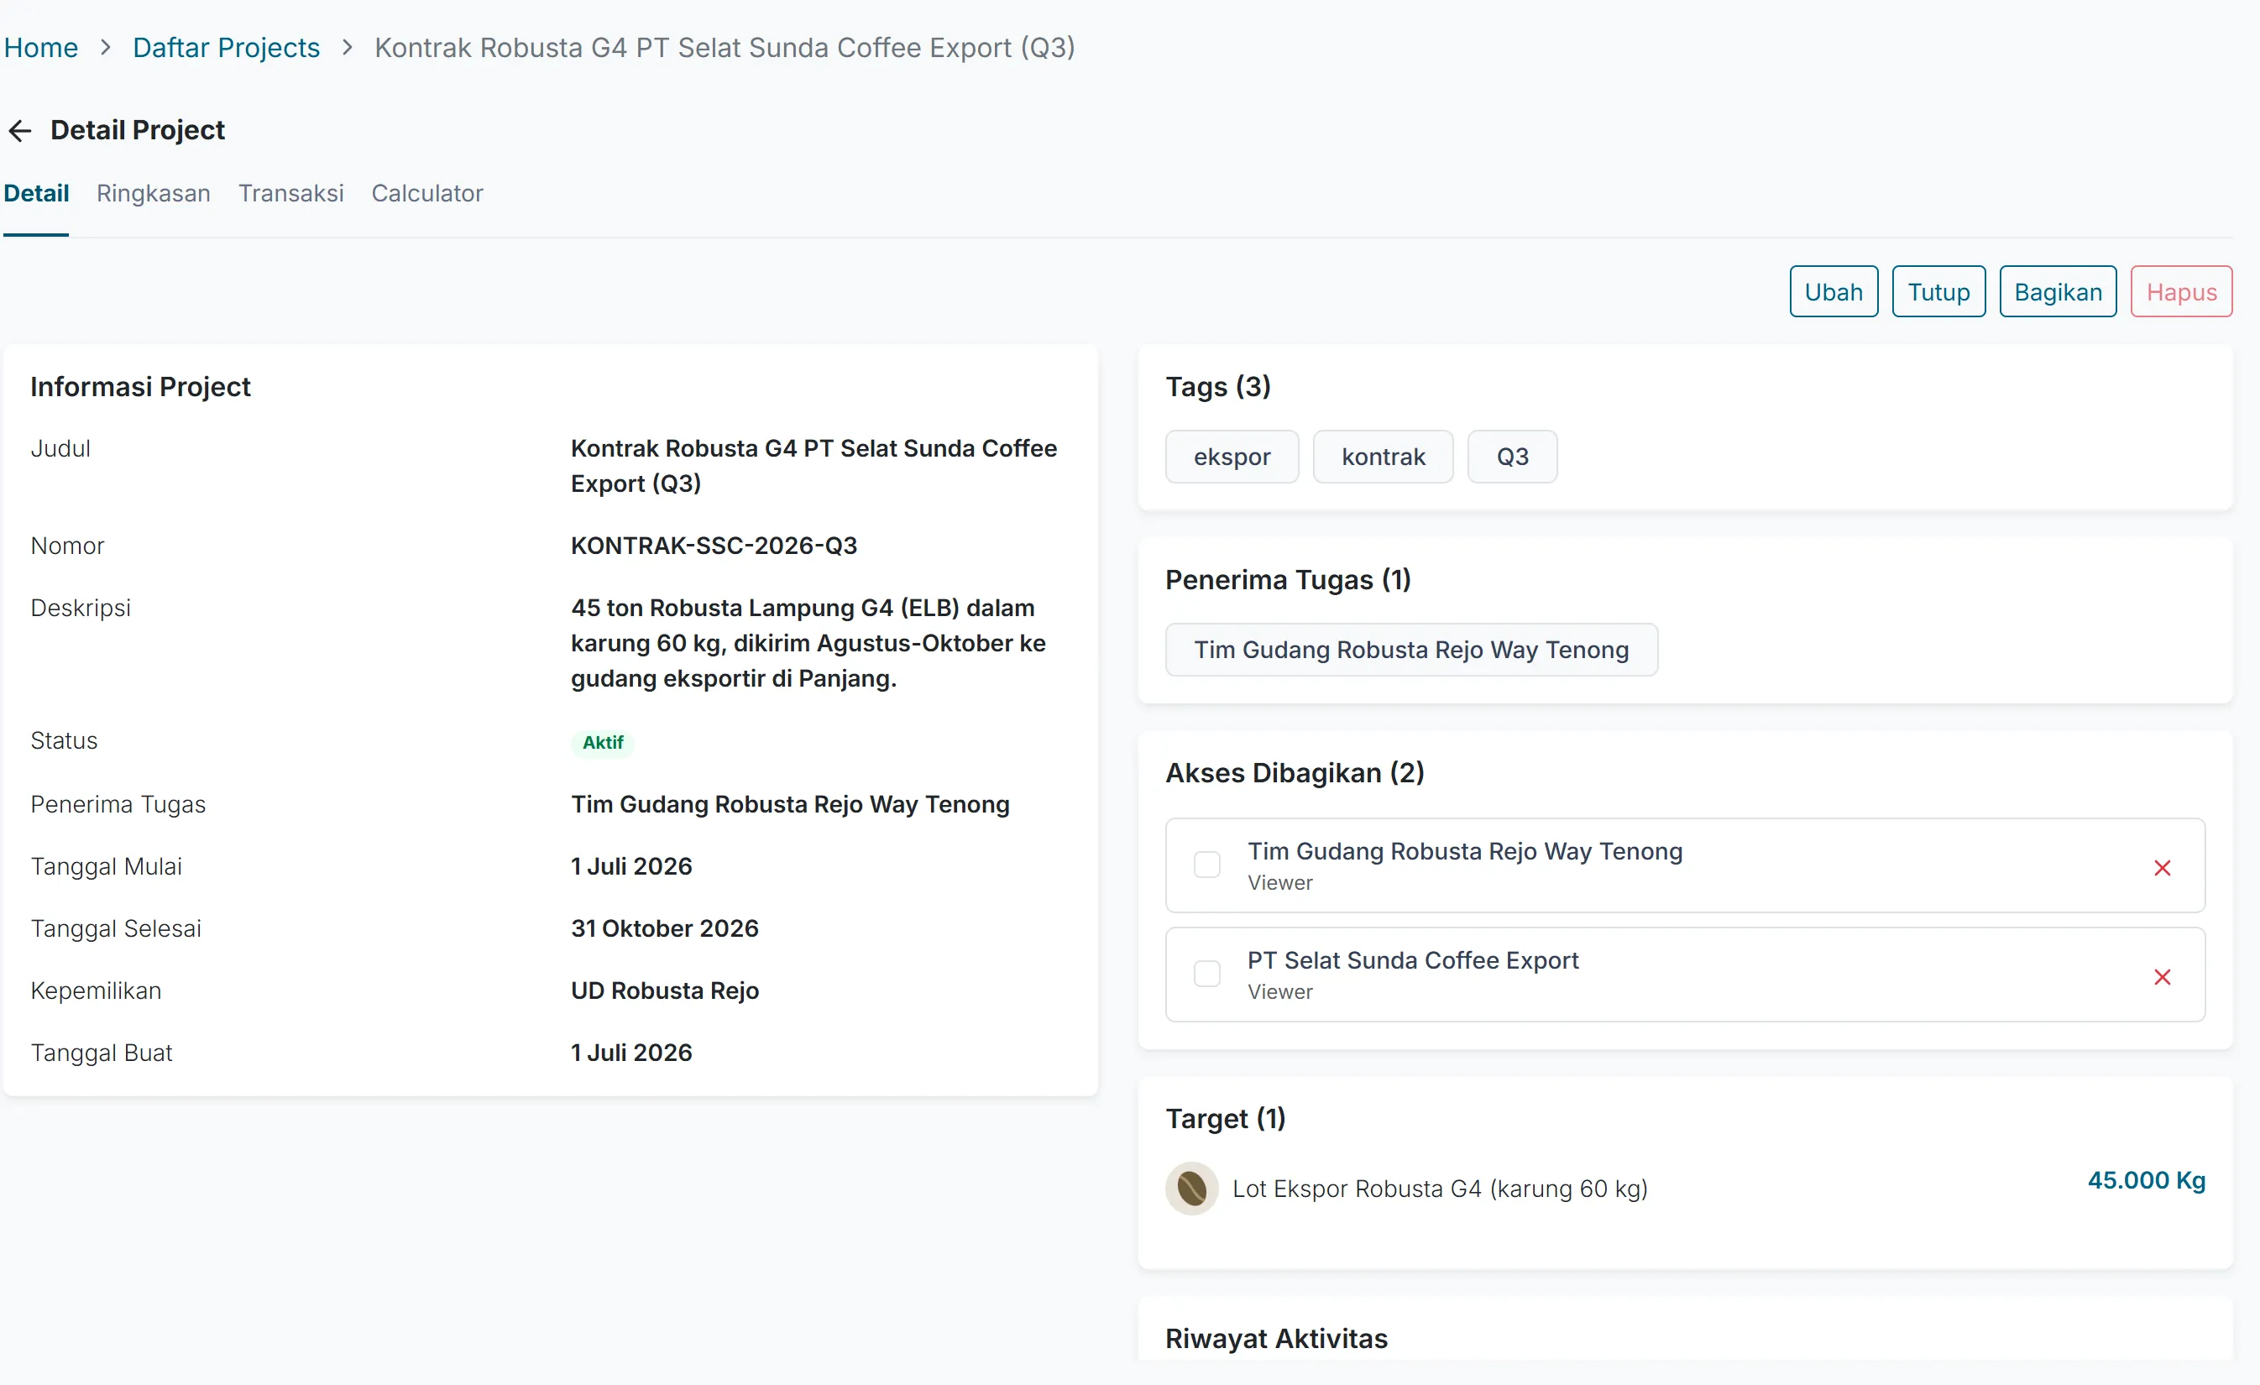
Task: Select the ekspor tag chip
Action: (1231, 457)
